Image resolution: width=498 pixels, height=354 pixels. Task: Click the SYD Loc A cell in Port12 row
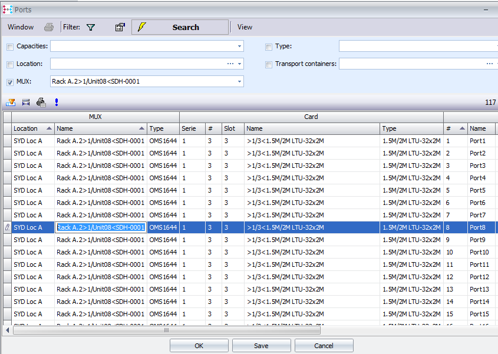[33, 277]
